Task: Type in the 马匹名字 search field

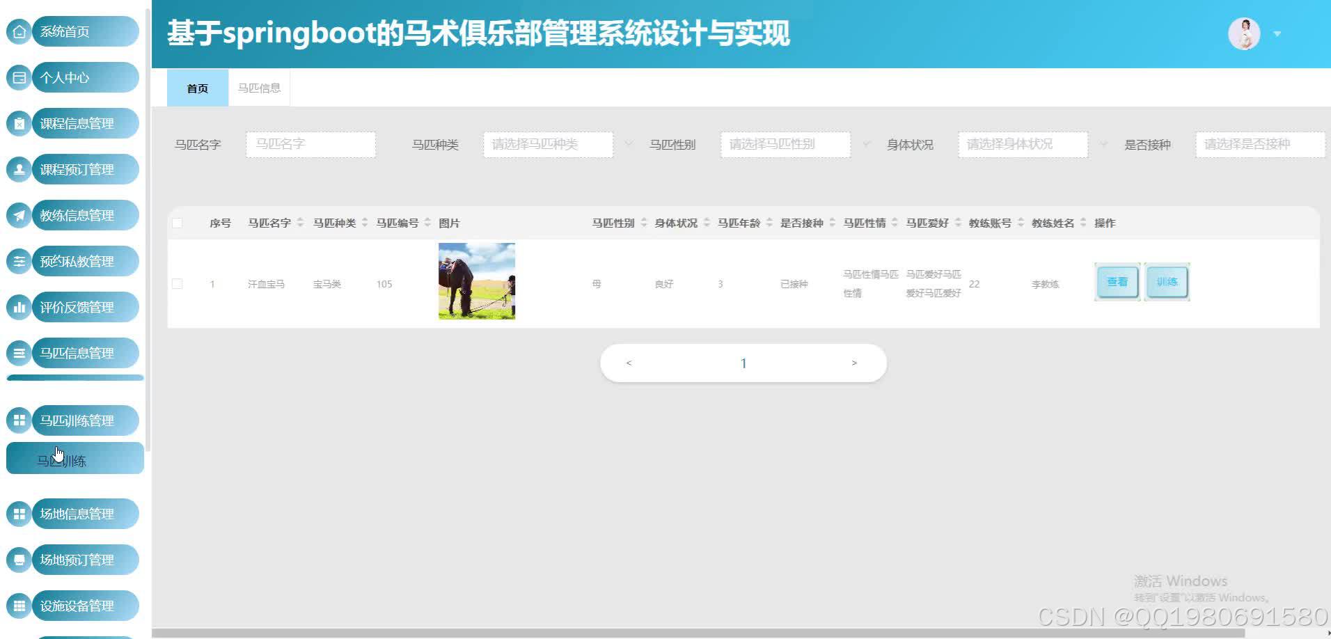Action: [x=310, y=144]
